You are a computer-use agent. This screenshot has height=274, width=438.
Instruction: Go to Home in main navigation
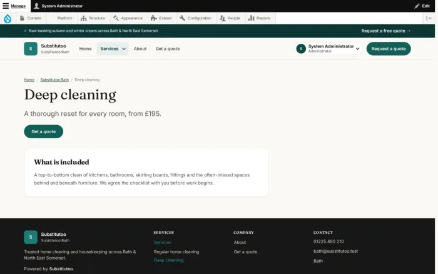tap(85, 49)
